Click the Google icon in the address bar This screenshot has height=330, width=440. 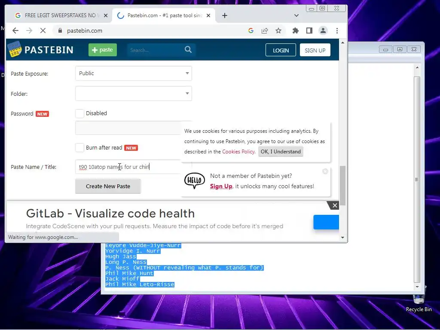[251, 31]
